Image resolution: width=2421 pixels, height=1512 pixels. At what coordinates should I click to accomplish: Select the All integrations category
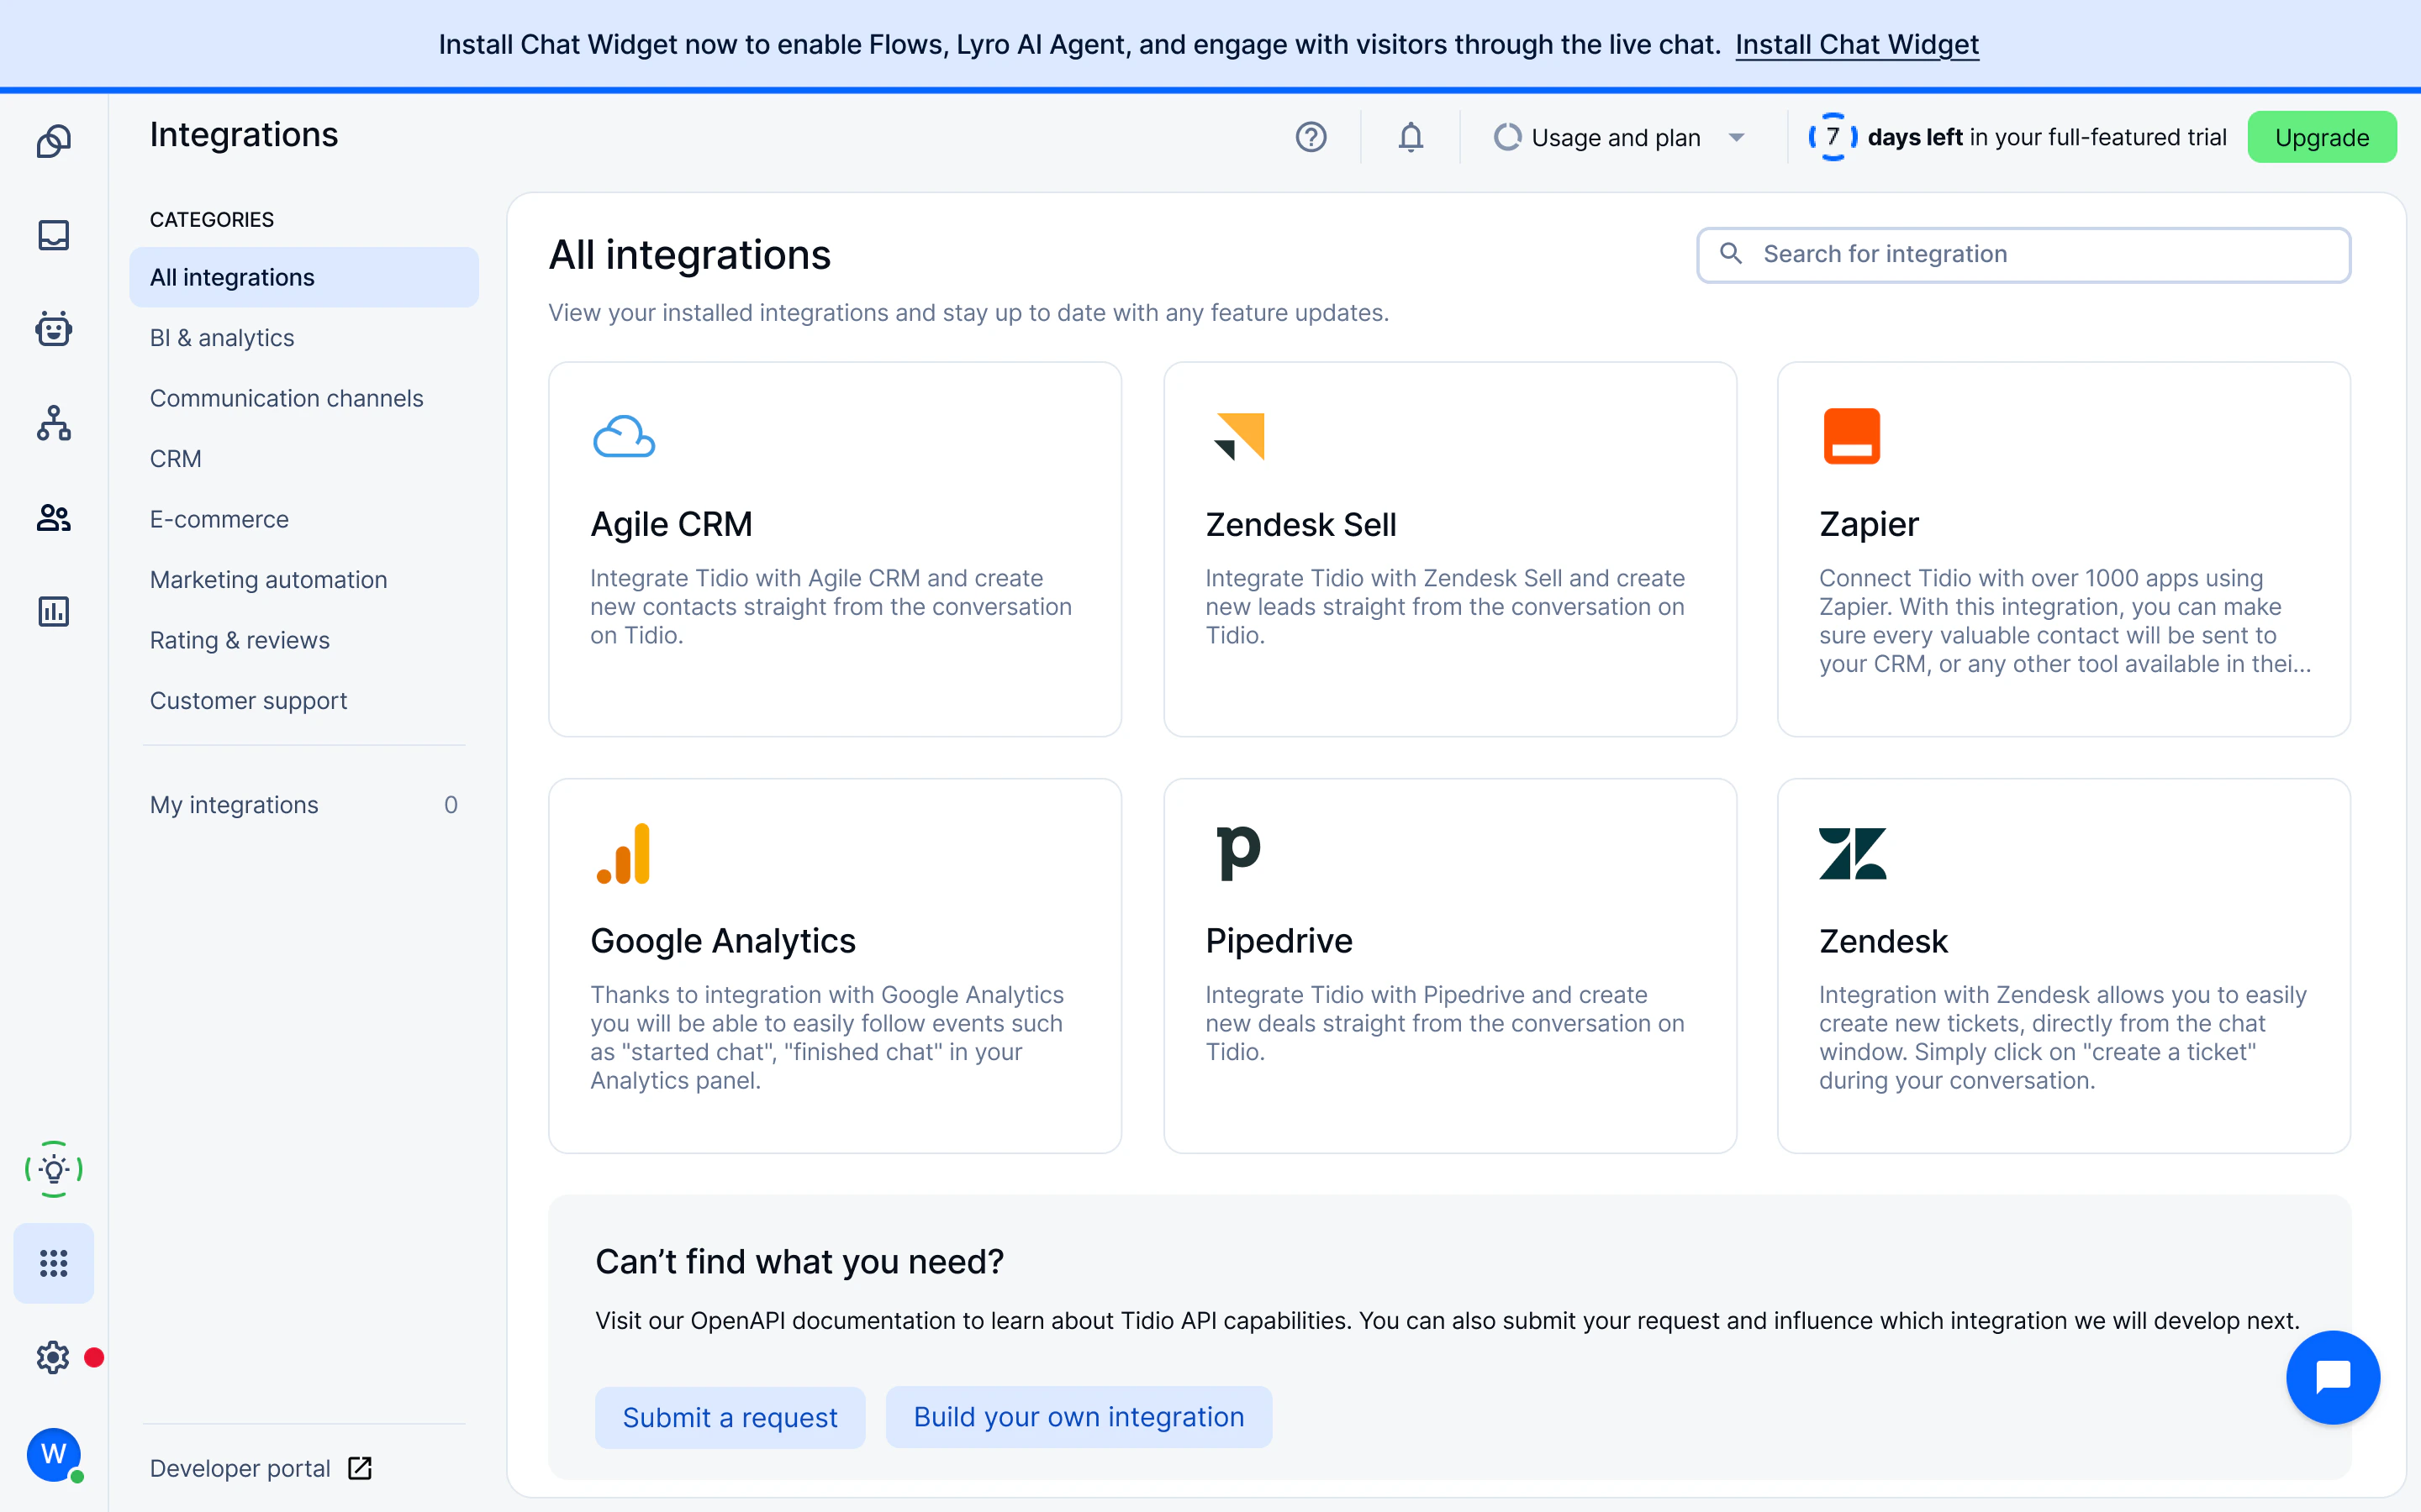(304, 277)
